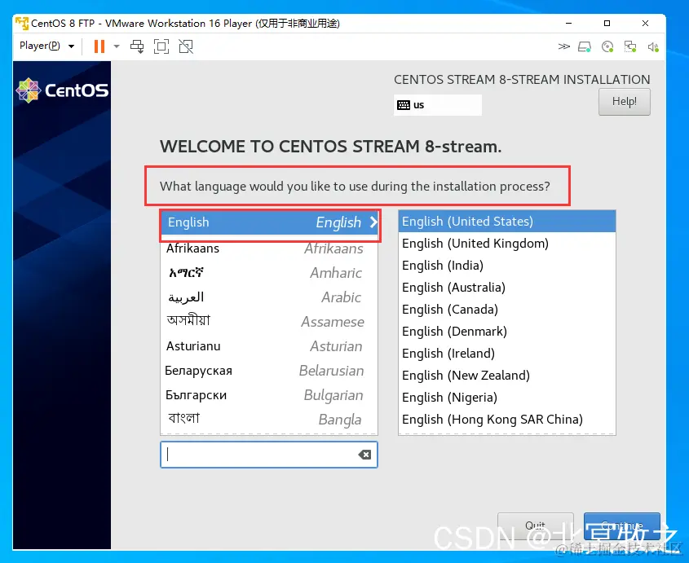Choose English (United States) locale

(x=506, y=222)
